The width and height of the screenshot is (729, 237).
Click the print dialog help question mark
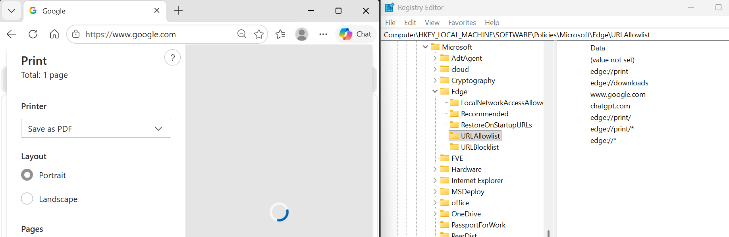click(x=172, y=58)
